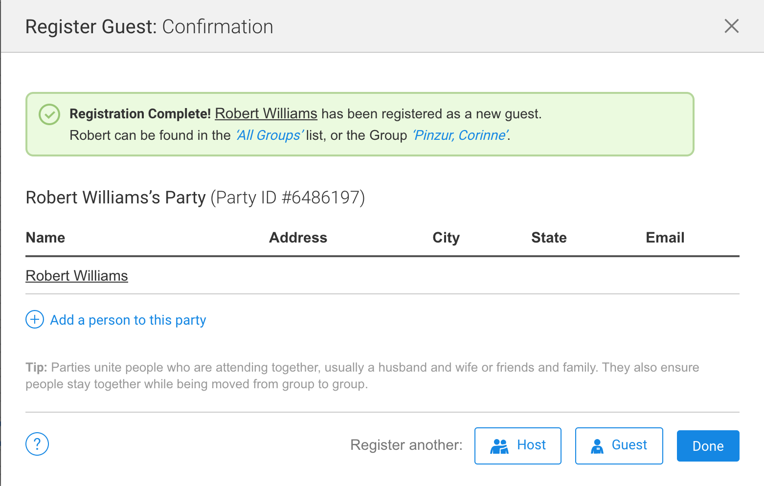Viewport: 764px width, 486px height.
Task: Click the single-person Guest icon
Action: click(x=597, y=446)
